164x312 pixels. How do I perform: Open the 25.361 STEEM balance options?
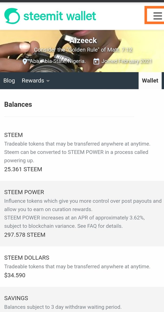tap(23, 169)
